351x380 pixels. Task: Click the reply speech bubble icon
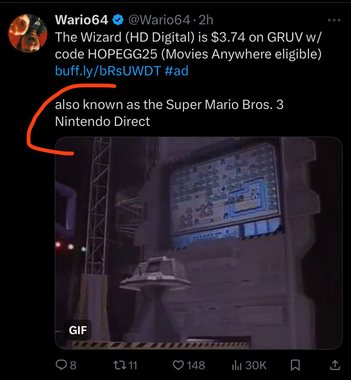tap(61, 365)
